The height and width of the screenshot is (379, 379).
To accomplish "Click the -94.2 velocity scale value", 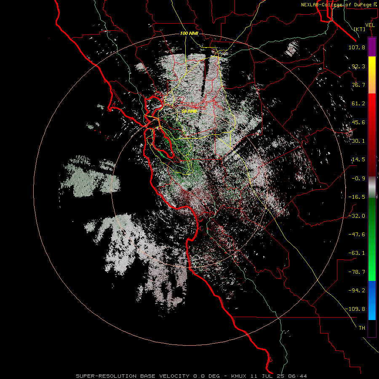I will click(x=357, y=291).
